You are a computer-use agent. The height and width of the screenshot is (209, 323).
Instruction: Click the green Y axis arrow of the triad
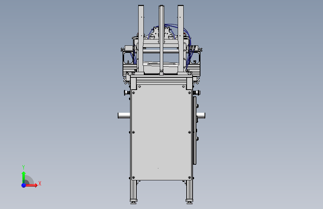24,177
